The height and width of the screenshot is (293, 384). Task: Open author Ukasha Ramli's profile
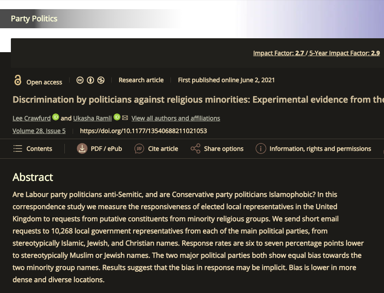tap(92, 118)
